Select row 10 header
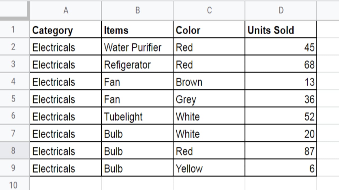339x190 pixels. (x=13, y=185)
